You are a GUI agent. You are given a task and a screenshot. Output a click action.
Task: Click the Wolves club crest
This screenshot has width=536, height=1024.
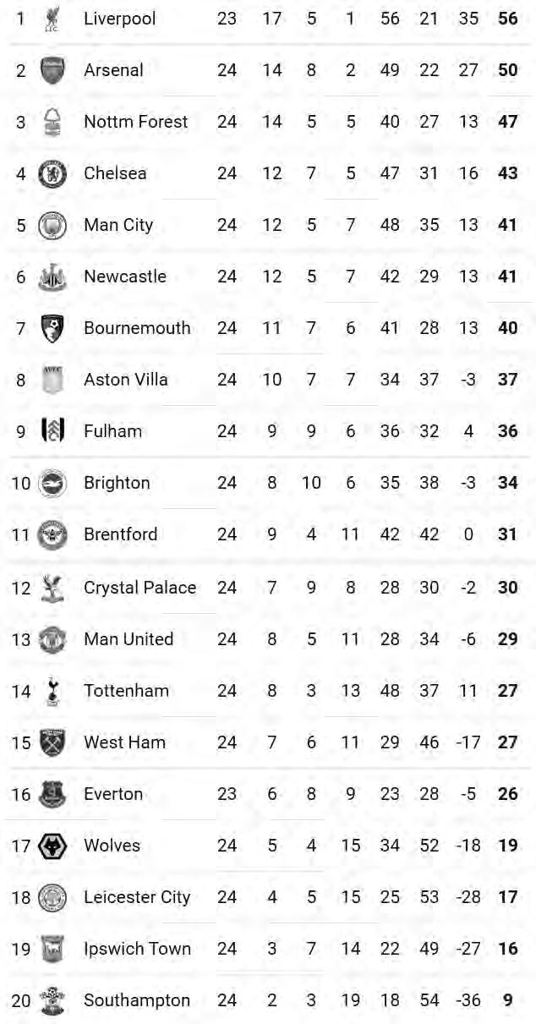pos(52,846)
